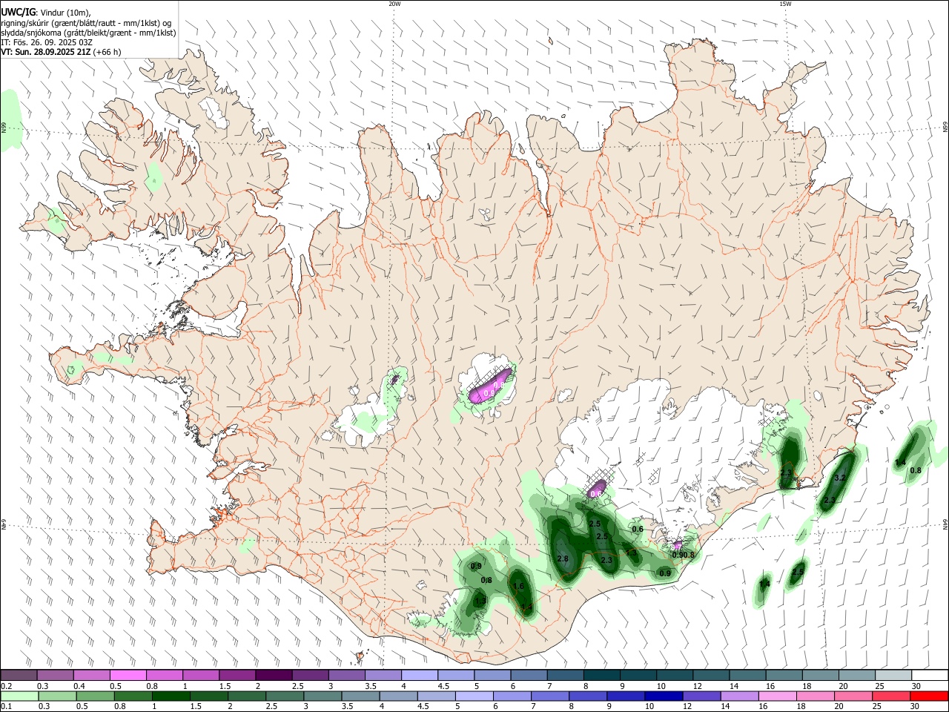Select dark green rain swatch between 1 and 1.5
949x712 pixels.
171,696
